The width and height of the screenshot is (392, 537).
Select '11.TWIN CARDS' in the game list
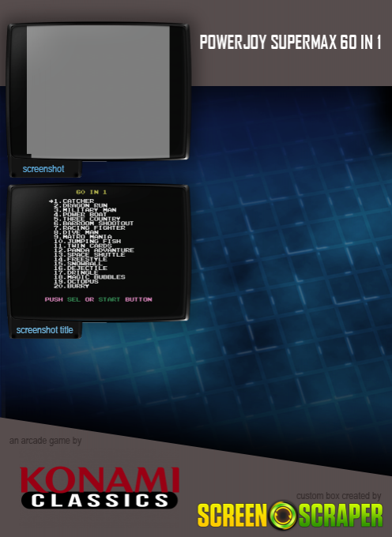click(x=82, y=246)
